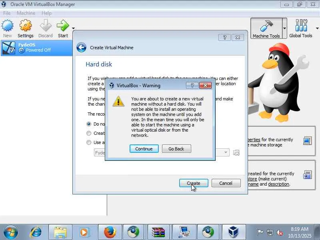Click Go Back in the warning dialog
The height and width of the screenshot is (240, 320).
click(x=176, y=149)
